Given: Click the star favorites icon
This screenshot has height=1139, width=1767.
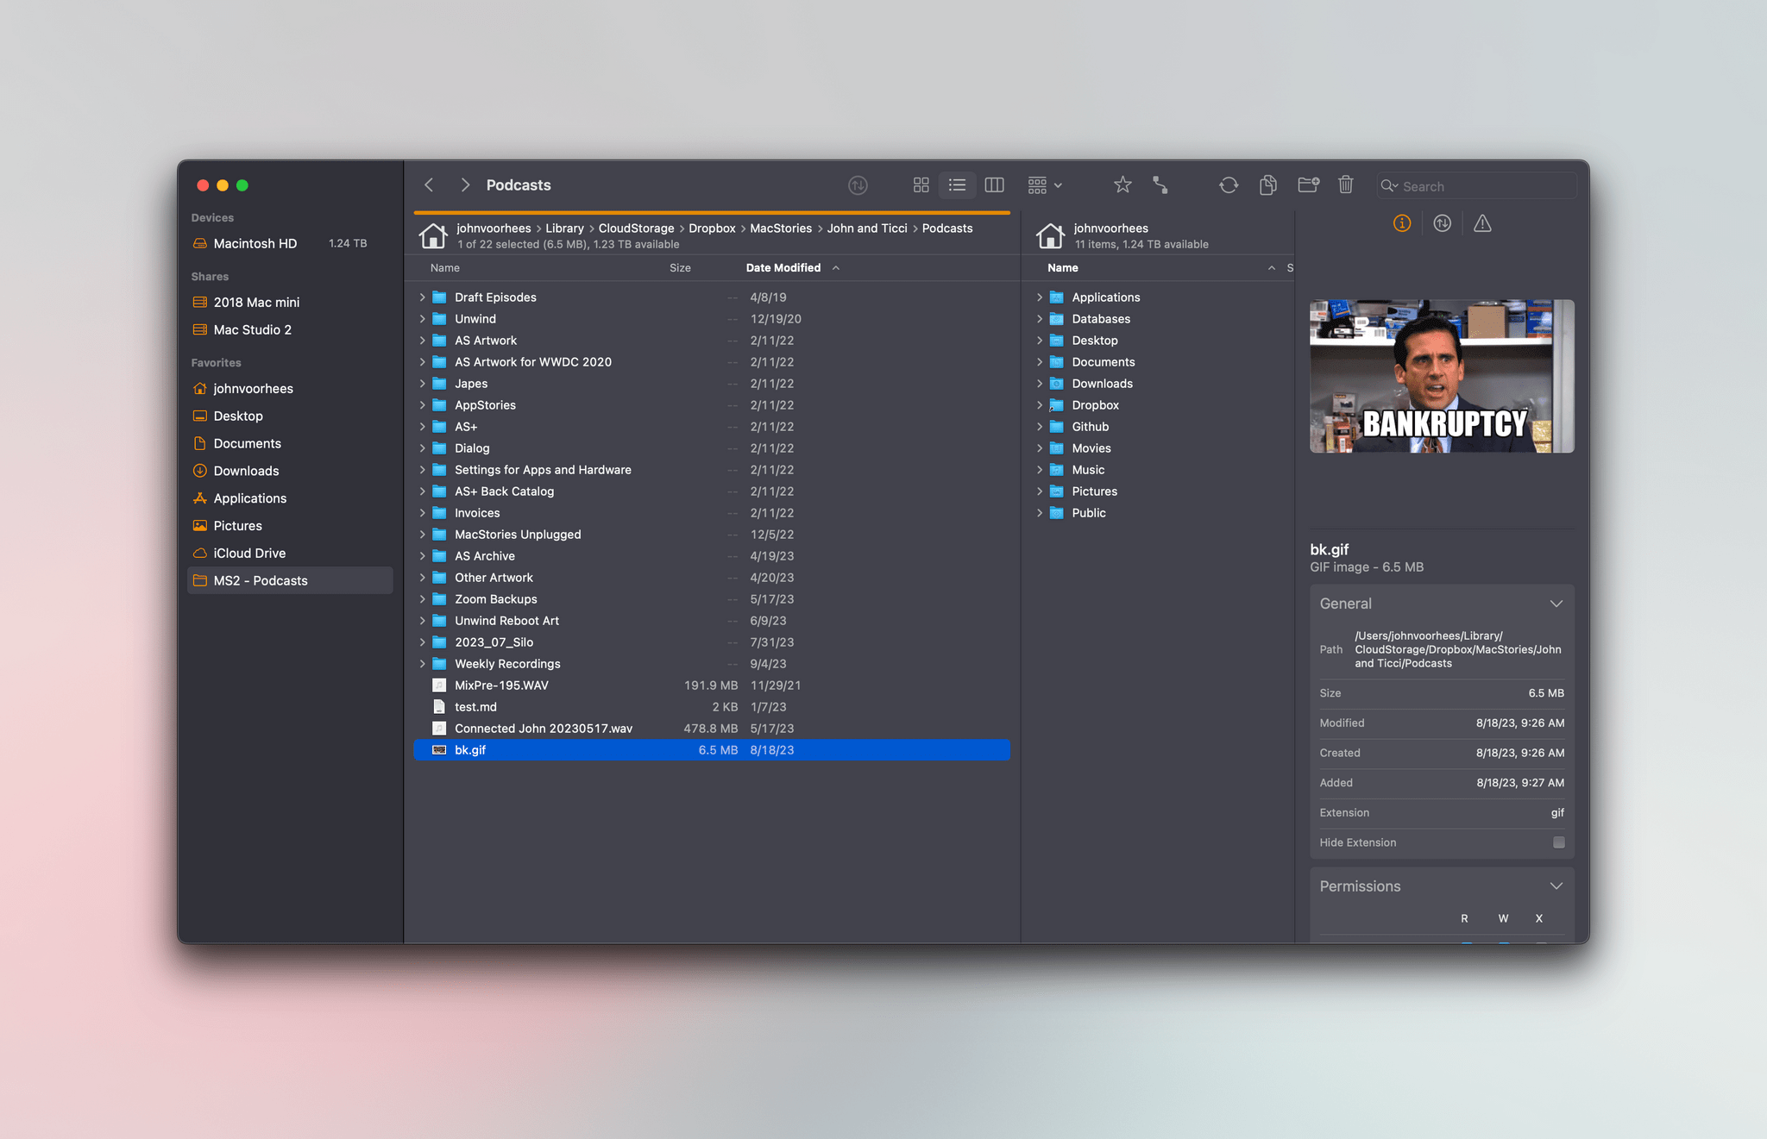Looking at the screenshot, I should (1122, 185).
